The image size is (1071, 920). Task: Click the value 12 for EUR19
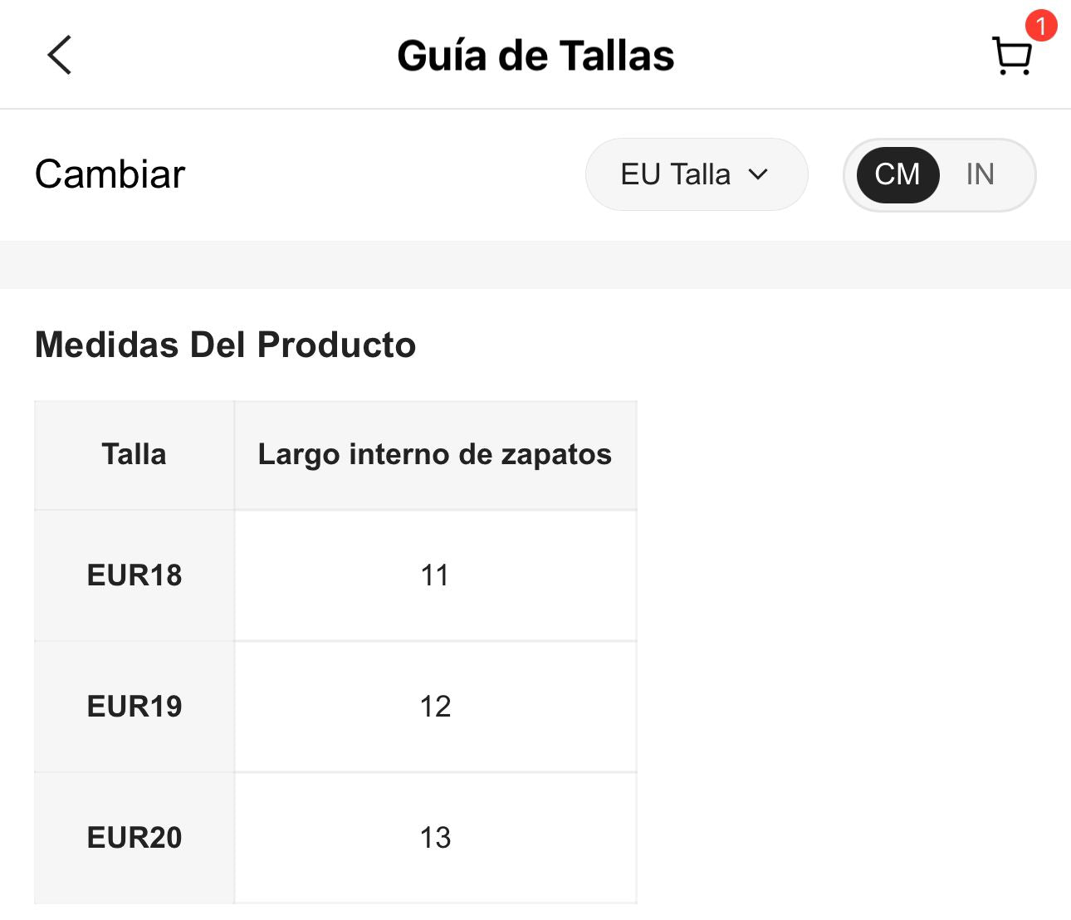point(435,707)
